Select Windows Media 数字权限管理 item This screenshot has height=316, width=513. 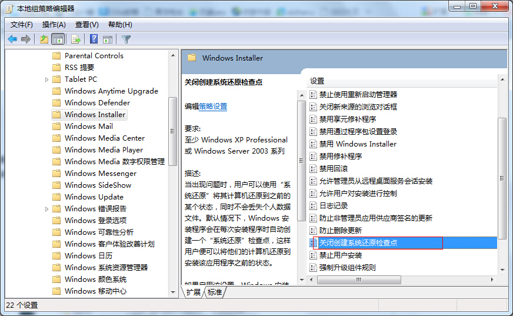tap(115, 162)
